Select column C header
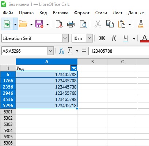Screen dimensions: 149x146 pos(122,62)
